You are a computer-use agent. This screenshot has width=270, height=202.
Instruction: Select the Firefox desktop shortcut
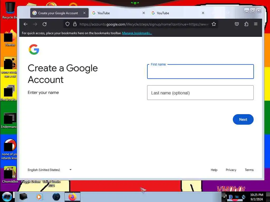coord(10,38)
